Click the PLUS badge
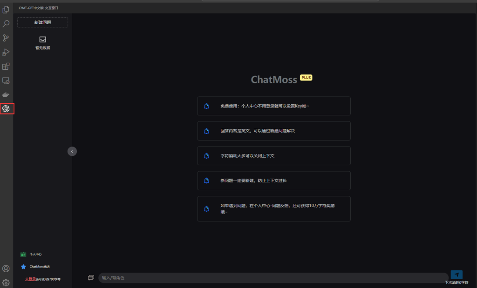477x288 pixels. tap(306, 78)
